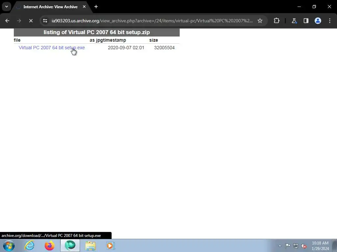Open the profile avatar menu
The width and height of the screenshot is (337, 252).
tap(318, 21)
